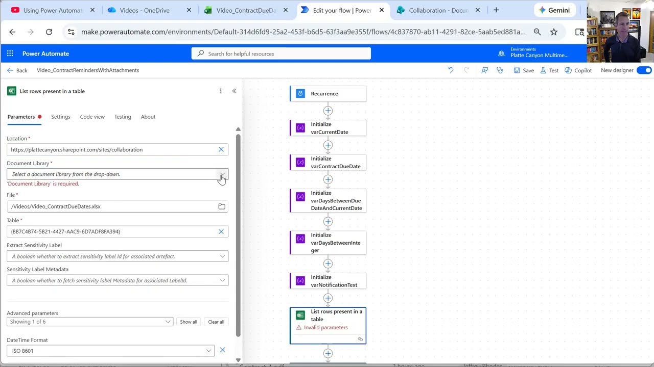Viewport: 654px width, 367px height.
Task: Select the Recurrence trigger node
Action: click(328, 94)
